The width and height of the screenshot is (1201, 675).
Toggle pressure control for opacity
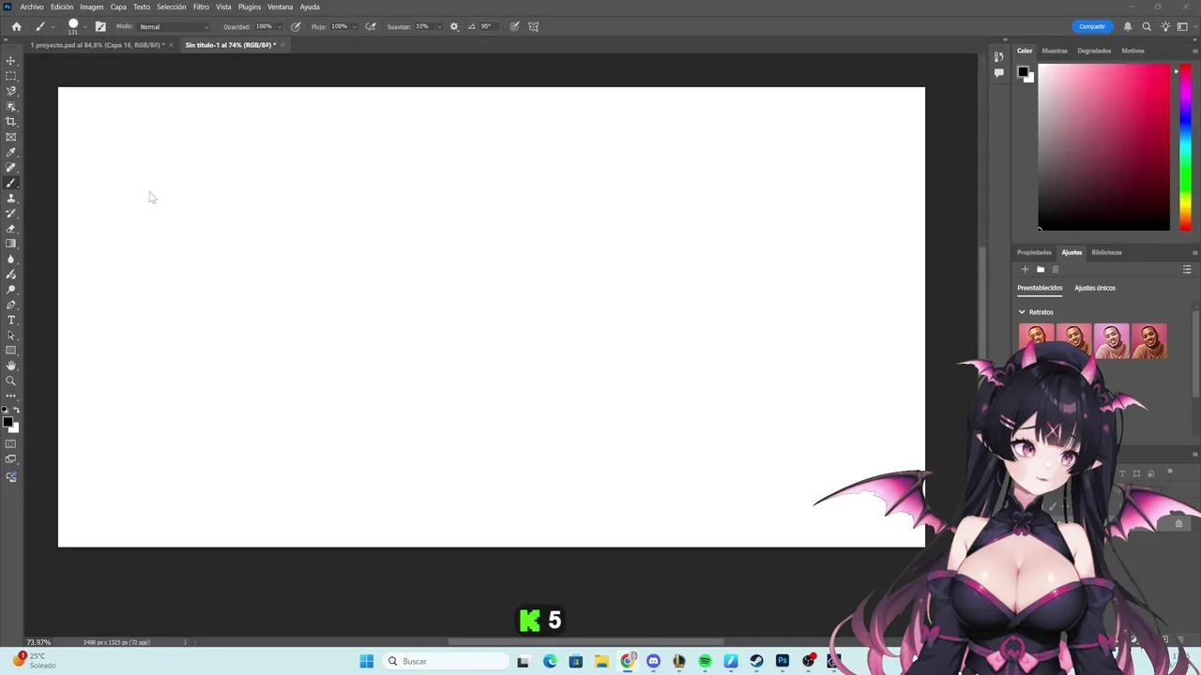(x=296, y=26)
